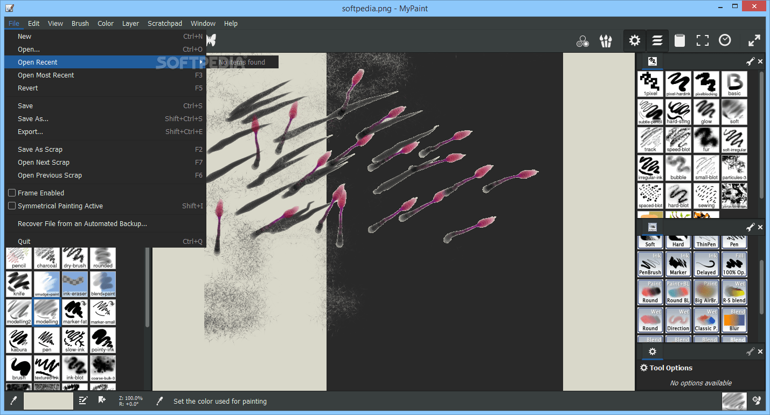The height and width of the screenshot is (415, 770).
Task: Toggle fullscreen mode with the frame icon
Action: pos(702,40)
